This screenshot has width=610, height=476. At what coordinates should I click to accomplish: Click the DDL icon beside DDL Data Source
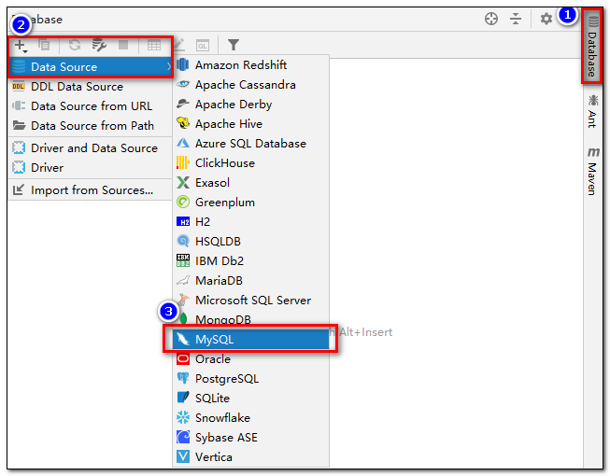tap(19, 86)
